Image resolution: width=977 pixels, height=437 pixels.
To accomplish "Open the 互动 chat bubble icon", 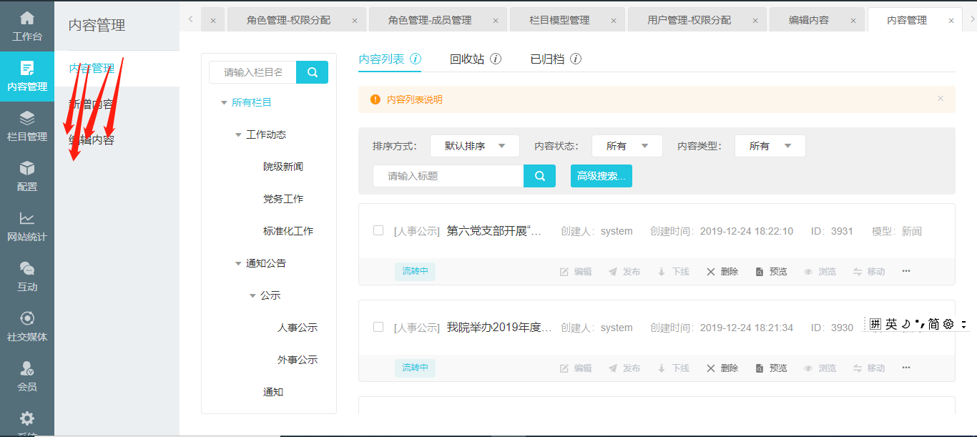I will click(26, 268).
